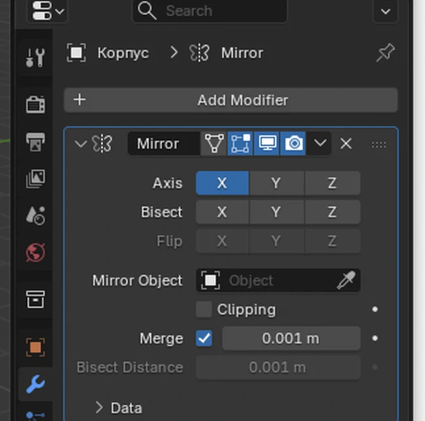Click the Корпус object breadcrumb icon

point(76,52)
